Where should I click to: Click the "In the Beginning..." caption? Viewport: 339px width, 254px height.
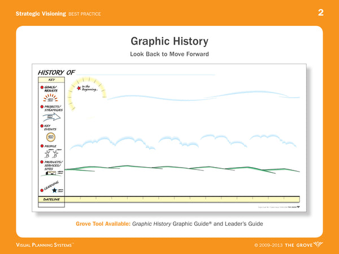click(90, 88)
